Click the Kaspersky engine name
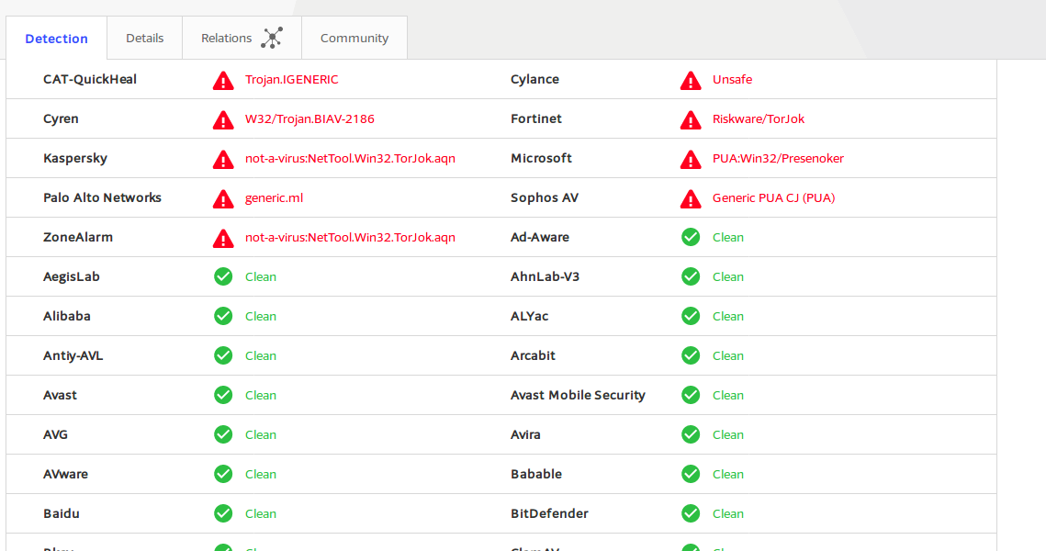The width and height of the screenshot is (1046, 551). tap(75, 158)
